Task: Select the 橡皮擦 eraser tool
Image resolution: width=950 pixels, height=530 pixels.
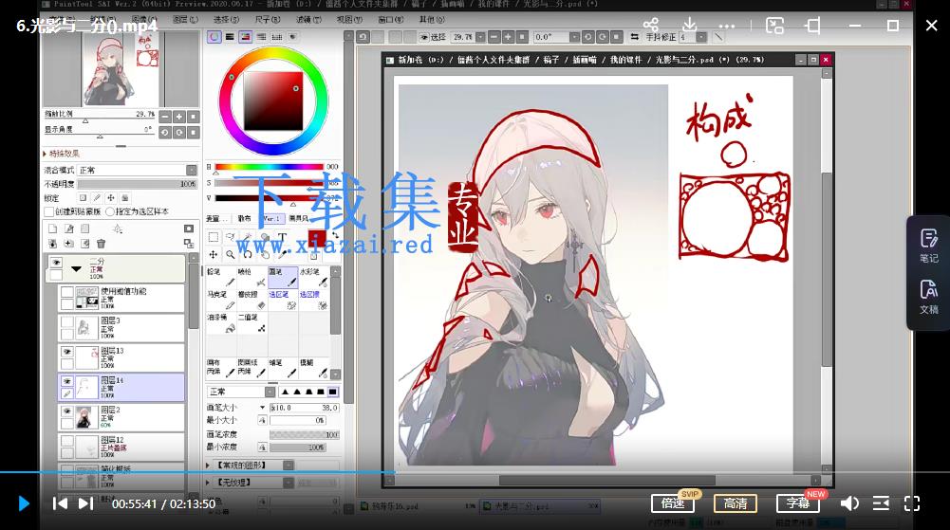Action: [x=252, y=301]
